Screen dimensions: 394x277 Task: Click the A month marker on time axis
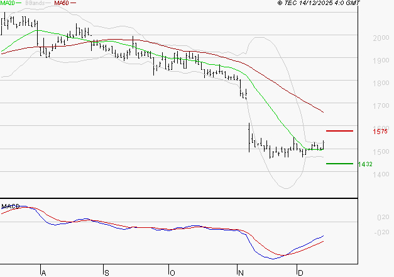43,273
